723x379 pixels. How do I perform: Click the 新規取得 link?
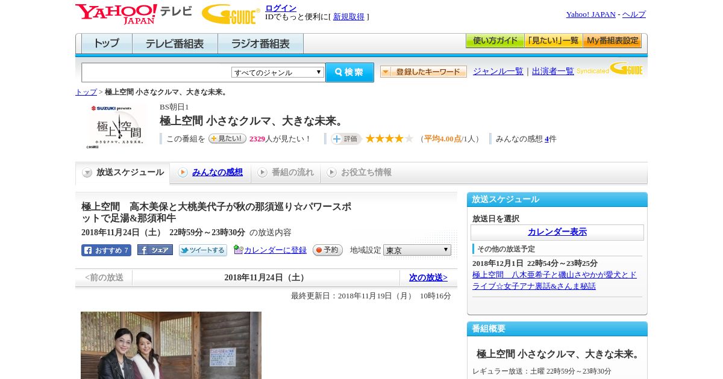pos(349,17)
